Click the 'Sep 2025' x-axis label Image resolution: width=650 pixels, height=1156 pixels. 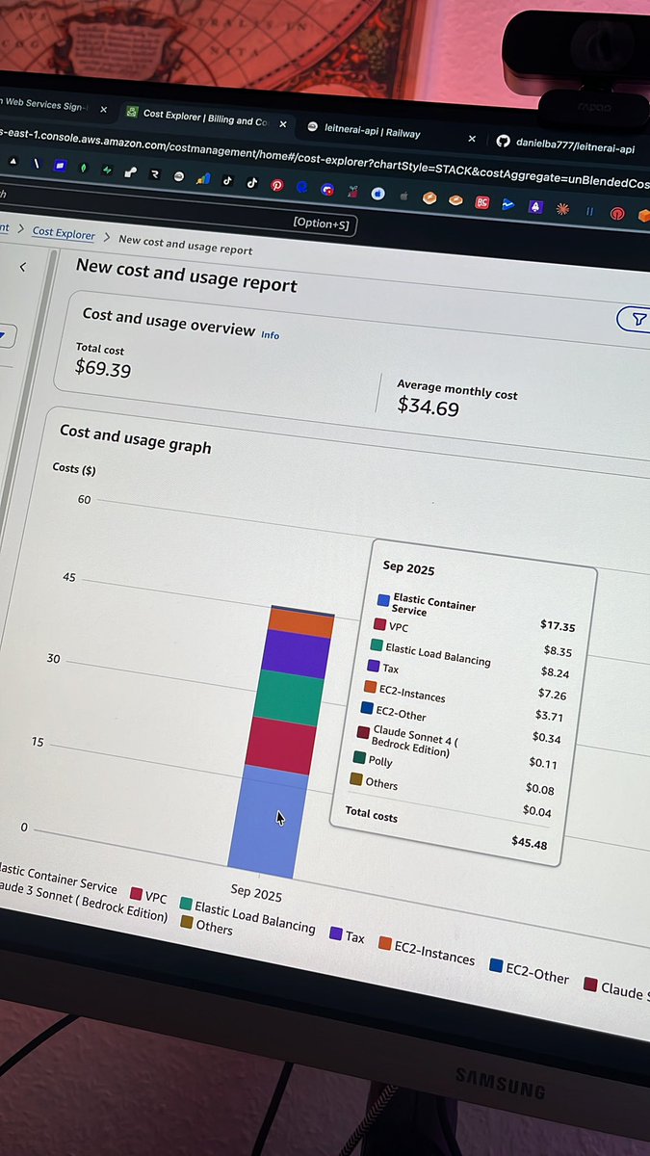[x=255, y=892]
